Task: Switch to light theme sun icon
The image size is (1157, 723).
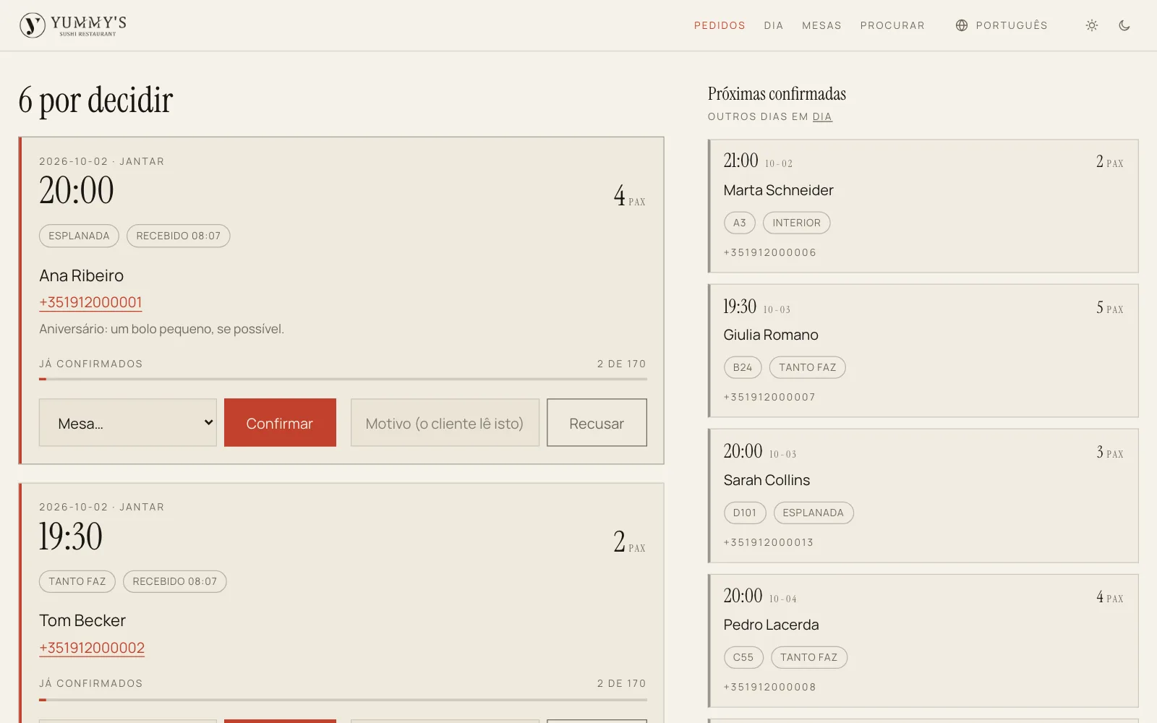Action: point(1092,25)
